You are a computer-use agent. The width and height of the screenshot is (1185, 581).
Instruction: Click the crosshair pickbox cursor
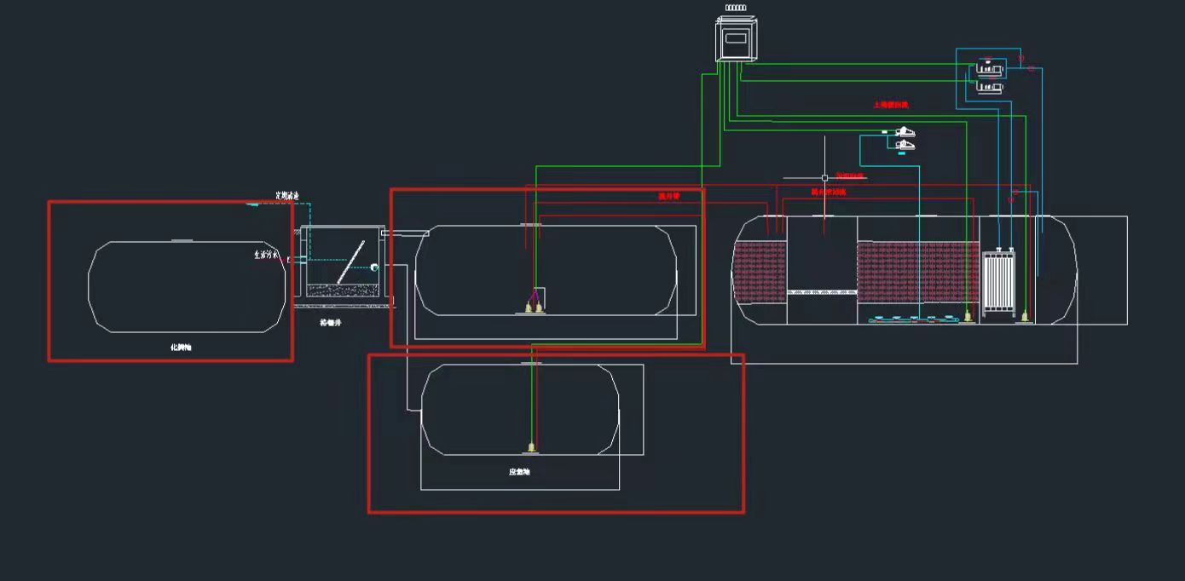(x=824, y=178)
